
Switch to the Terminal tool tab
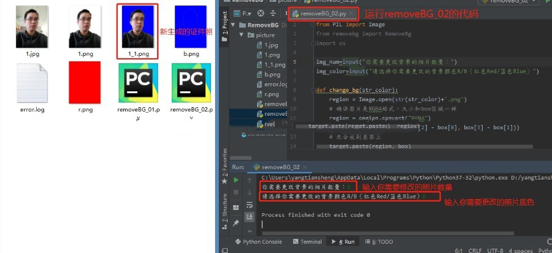pos(307,242)
